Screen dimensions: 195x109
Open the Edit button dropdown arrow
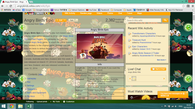click(65, 20)
